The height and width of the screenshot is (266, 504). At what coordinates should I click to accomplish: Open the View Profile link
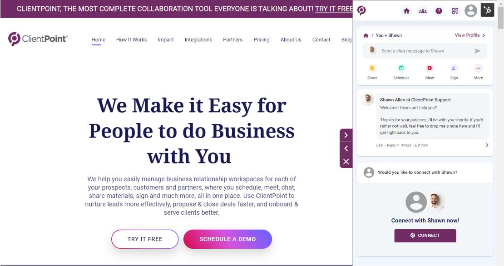(x=467, y=35)
